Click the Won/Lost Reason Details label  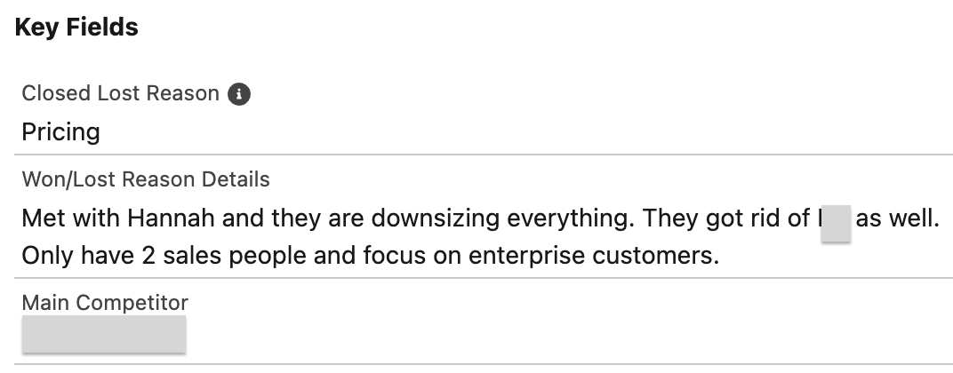[146, 179]
